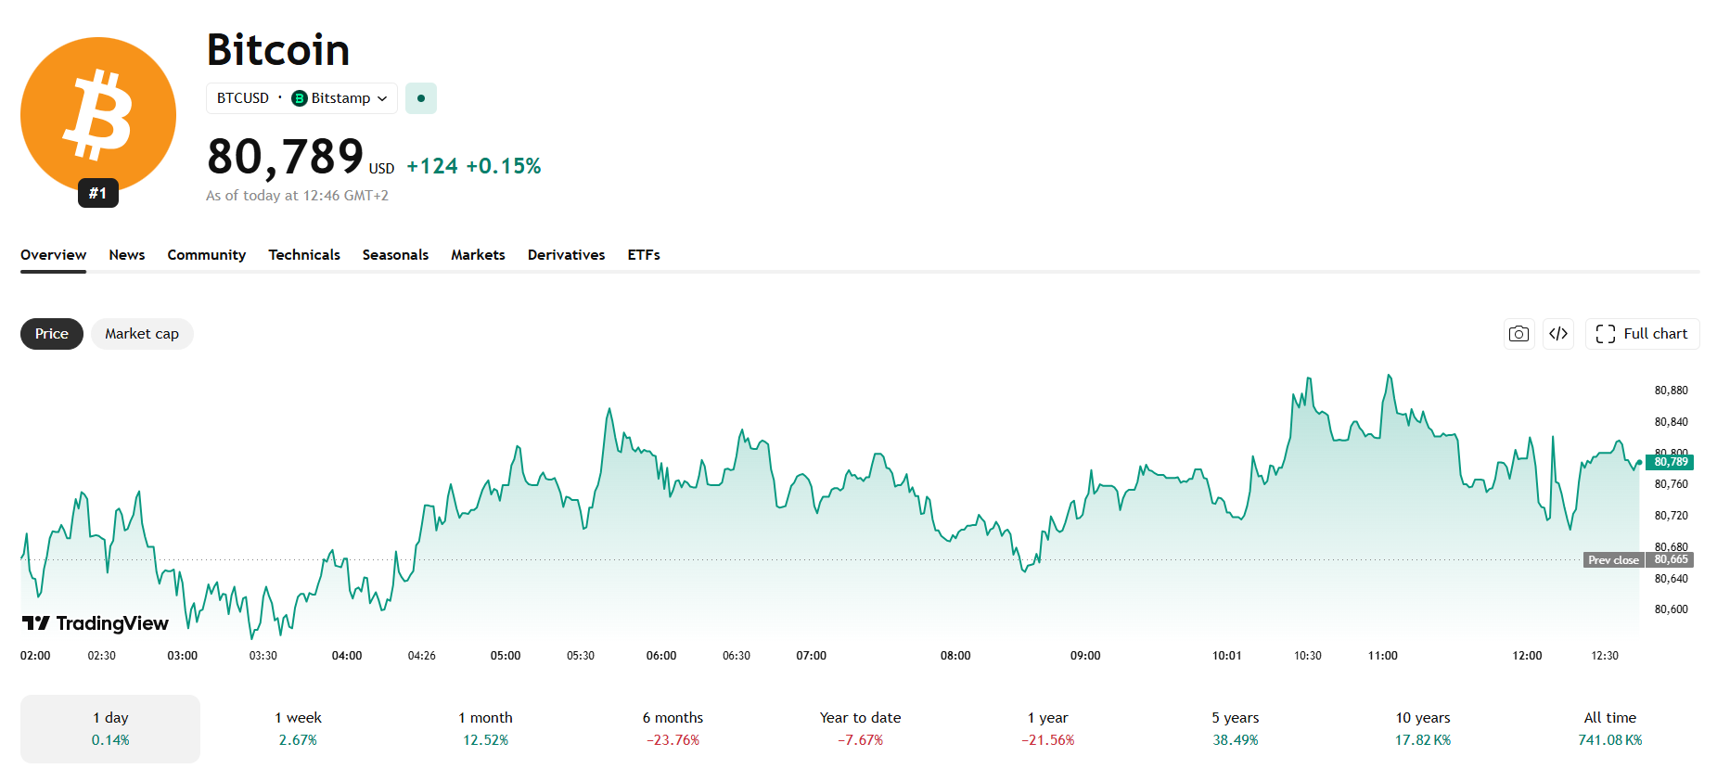Open the Community tab

coord(207,255)
